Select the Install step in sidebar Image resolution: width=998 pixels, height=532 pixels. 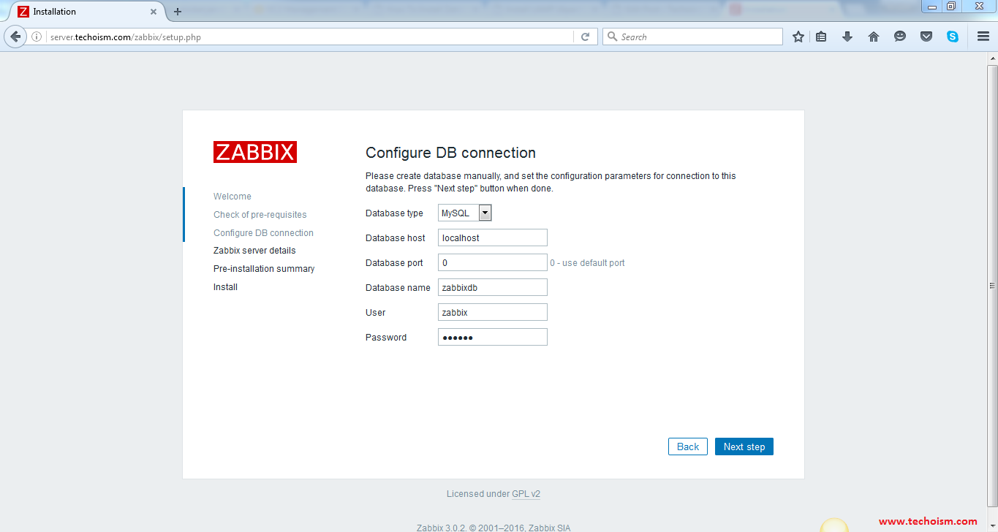tap(225, 287)
